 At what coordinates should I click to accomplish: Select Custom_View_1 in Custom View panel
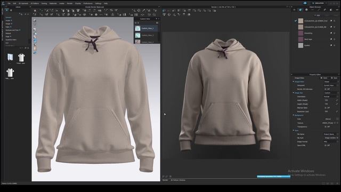point(147,28)
